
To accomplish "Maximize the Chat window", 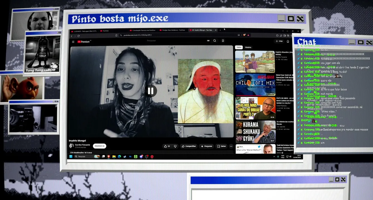I will click(x=361, y=42).
